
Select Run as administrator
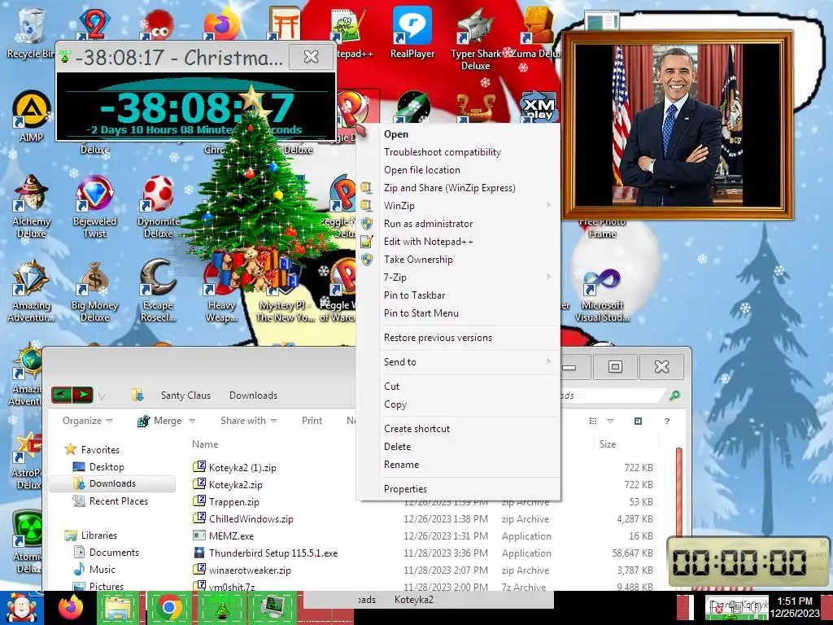point(459,224)
